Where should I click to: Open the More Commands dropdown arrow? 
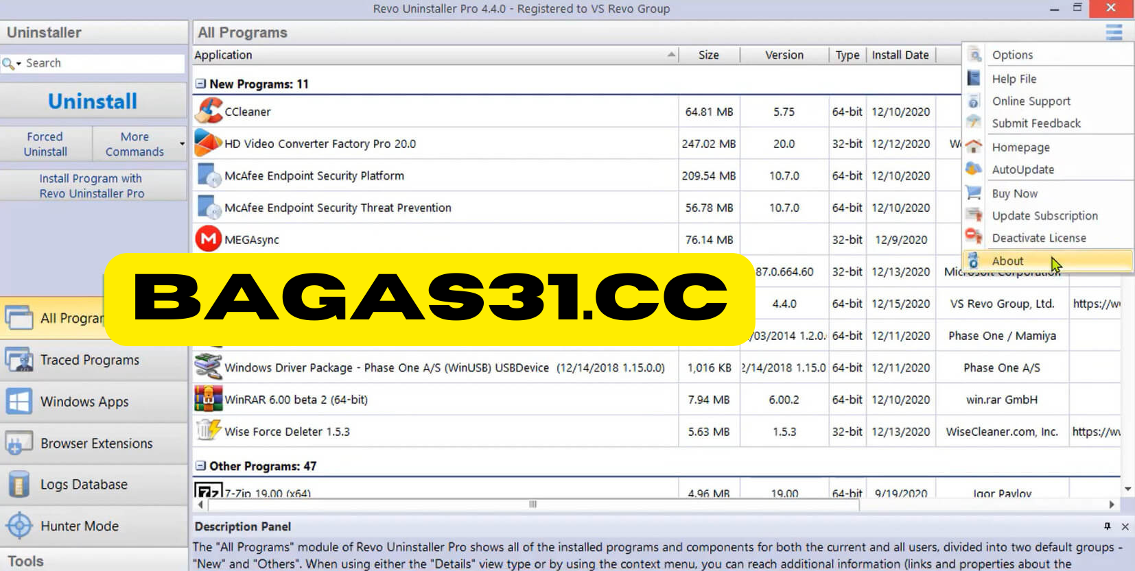click(182, 144)
